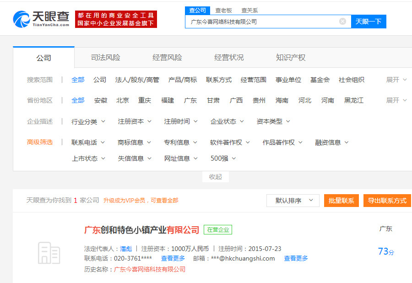Switch to the 查关系 search tab
Screen dimensions: 412x283
(x=249, y=10)
